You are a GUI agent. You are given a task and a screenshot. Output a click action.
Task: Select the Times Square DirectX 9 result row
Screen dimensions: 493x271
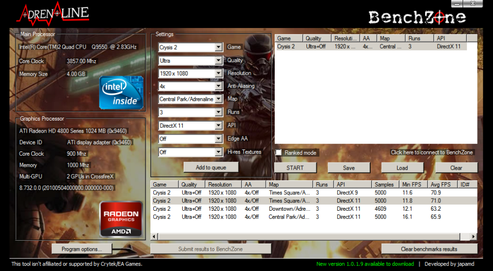point(314,192)
